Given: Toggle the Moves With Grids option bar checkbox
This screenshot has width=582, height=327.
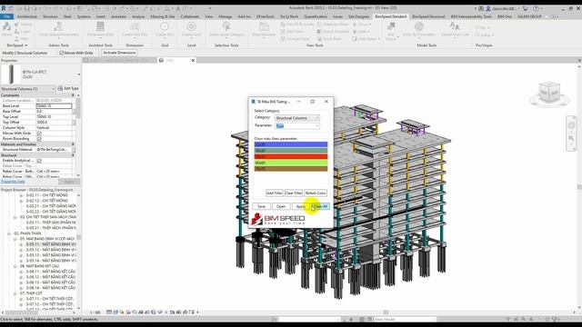Looking at the screenshot, I should [x=62, y=53].
